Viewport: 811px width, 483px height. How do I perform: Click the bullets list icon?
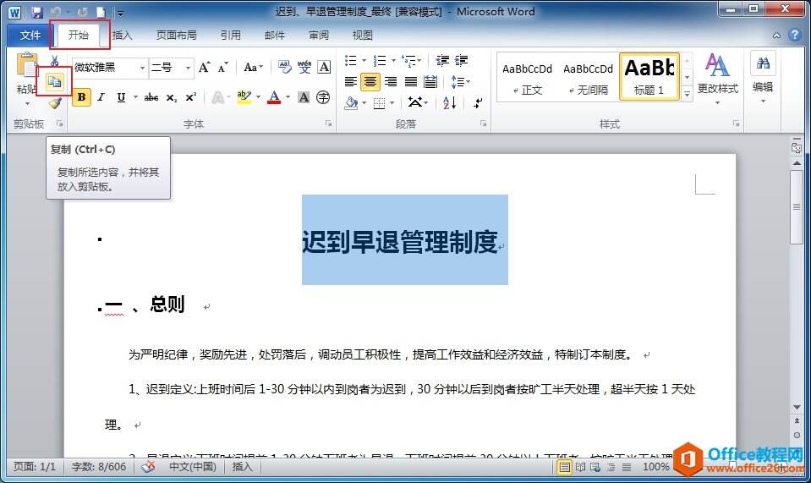351,61
